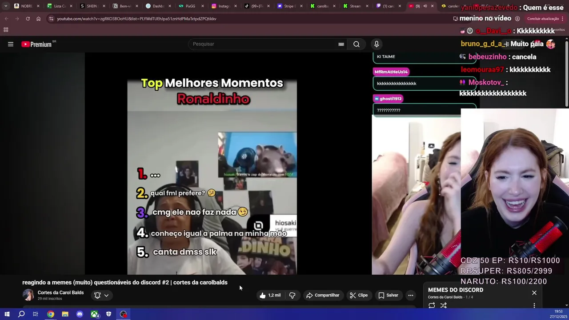Open the MEMES DO DISCORD playlist title
Image resolution: width=569 pixels, height=320 pixels.
(x=456, y=290)
